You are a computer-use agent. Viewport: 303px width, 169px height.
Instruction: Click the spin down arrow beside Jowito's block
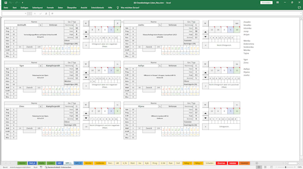[x=205, y=36]
